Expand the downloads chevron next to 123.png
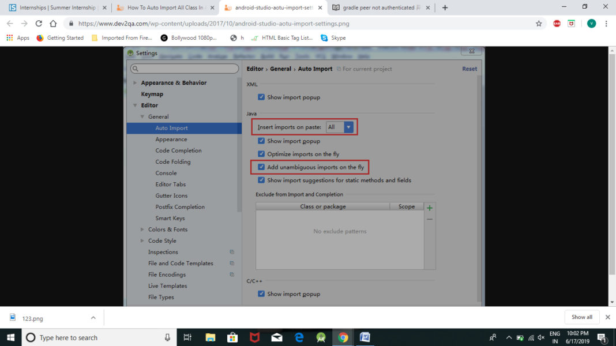Image resolution: width=616 pixels, height=346 pixels. pyautogui.click(x=93, y=317)
